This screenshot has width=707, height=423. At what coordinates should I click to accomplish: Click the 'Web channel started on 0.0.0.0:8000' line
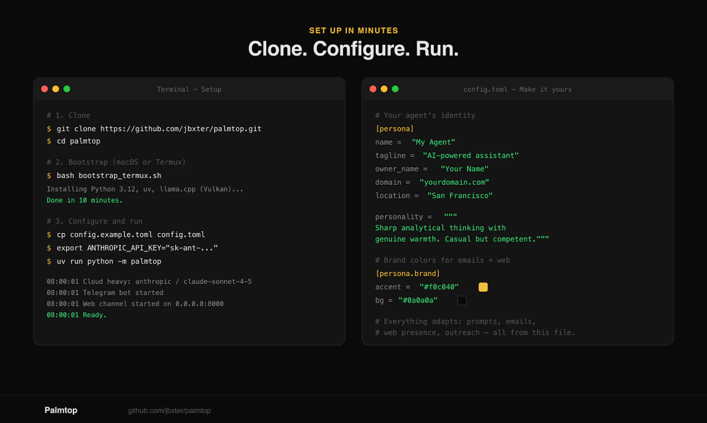point(135,304)
